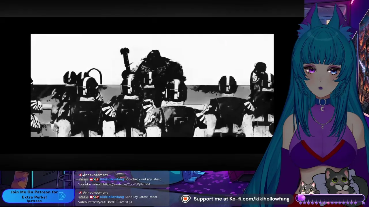This screenshot has height=207, width=369.
Task: Click the purple goal progress bar
Action: pos(330,198)
